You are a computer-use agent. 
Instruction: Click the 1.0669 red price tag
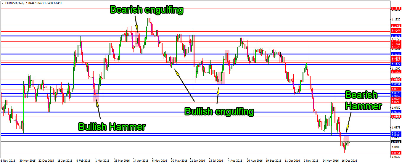tap(396, 117)
